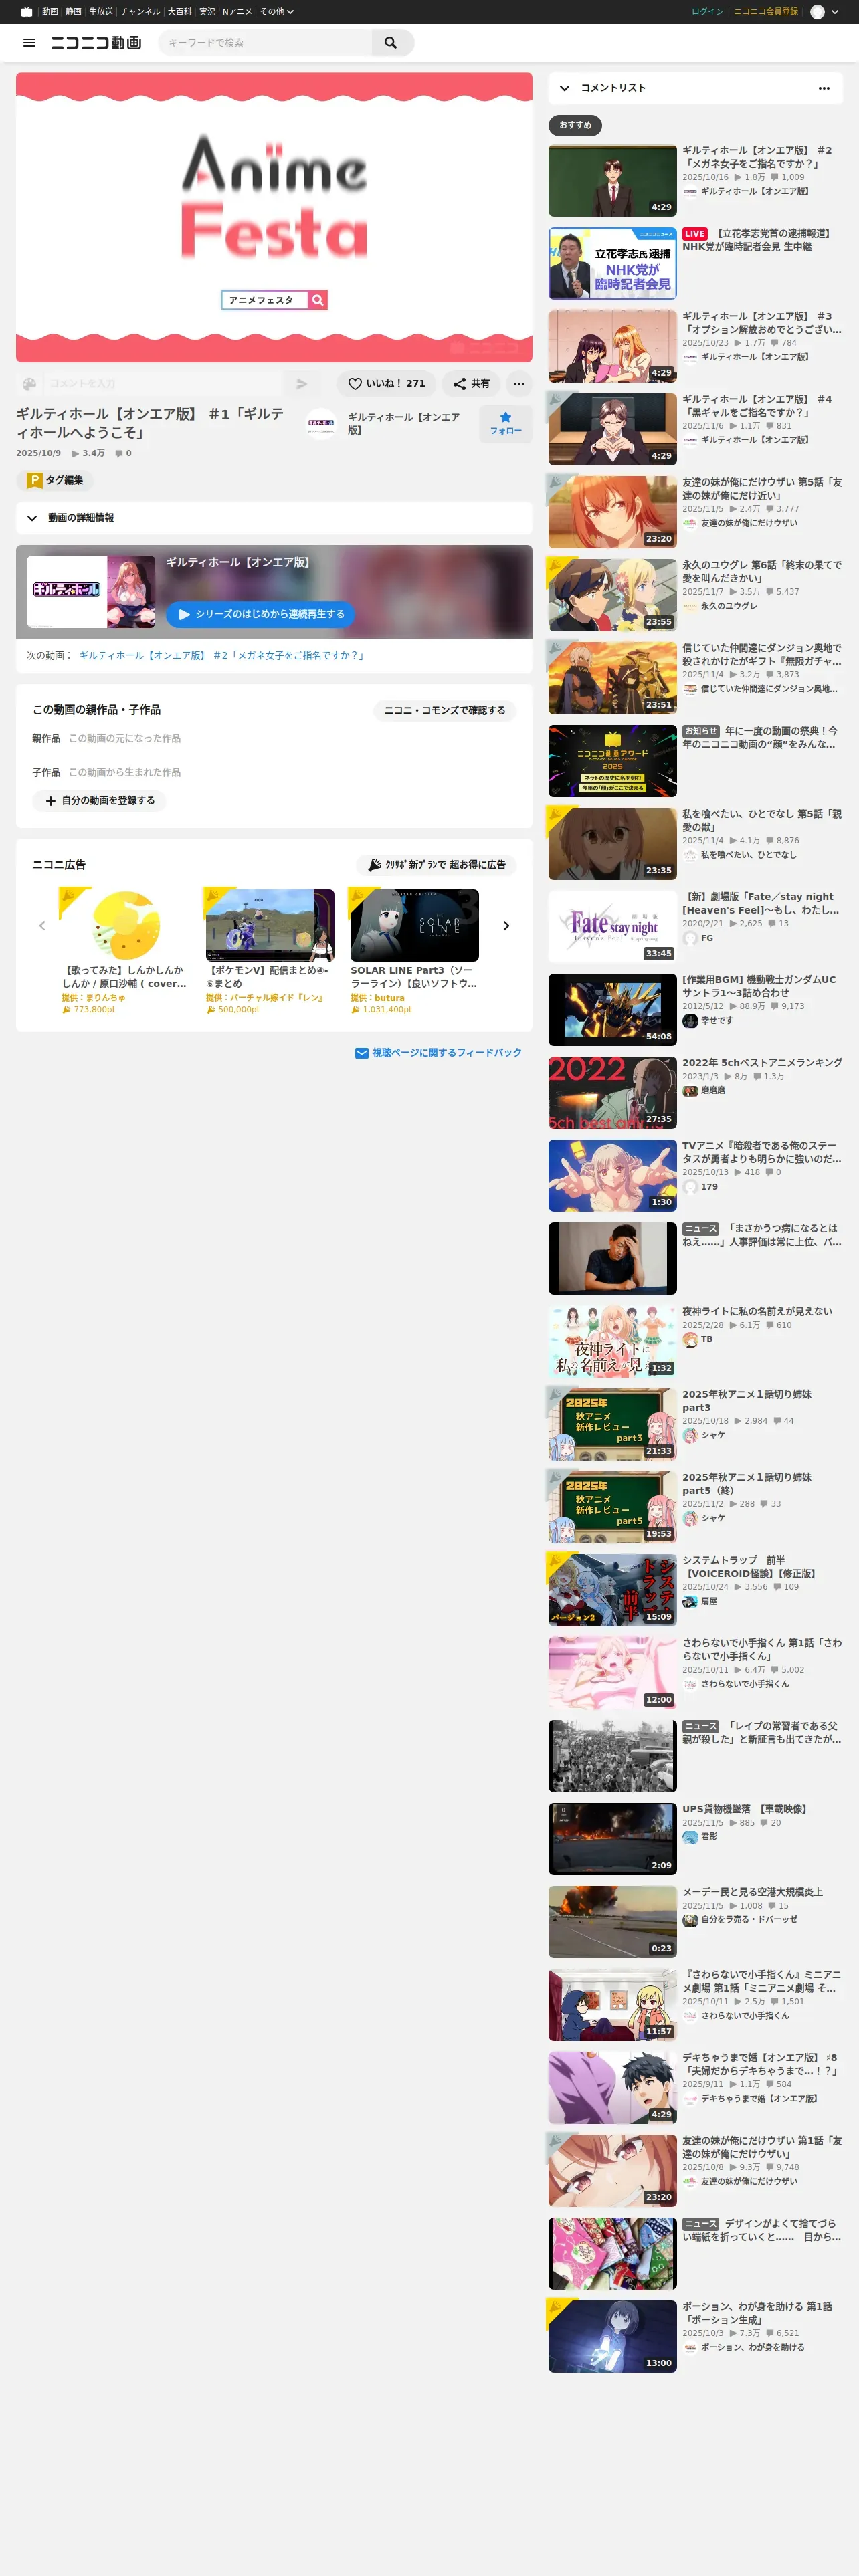Open ギルティホール #4 黒ギャル thumbnail
The width and height of the screenshot is (859, 2576).
(x=612, y=429)
